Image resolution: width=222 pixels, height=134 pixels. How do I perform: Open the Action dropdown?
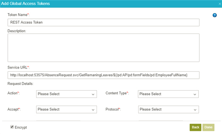tap(66, 94)
